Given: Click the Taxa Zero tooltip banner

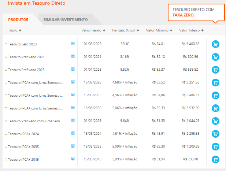Looking at the screenshot, I should pos(196,12).
